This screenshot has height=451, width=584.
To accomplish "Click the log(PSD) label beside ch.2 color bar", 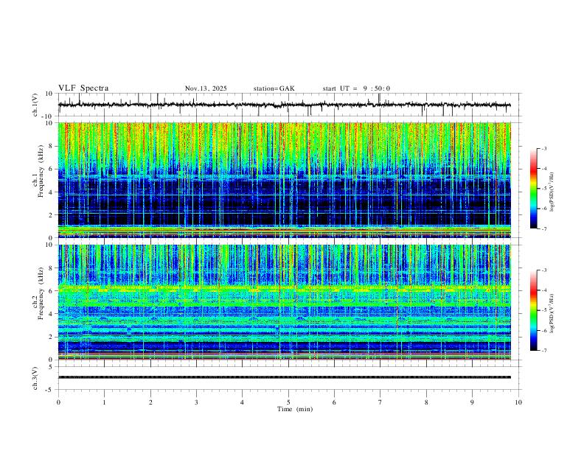I will pos(552,313).
